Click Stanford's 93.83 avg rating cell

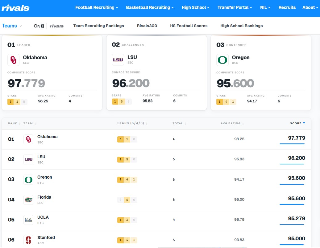coord(239,240)
